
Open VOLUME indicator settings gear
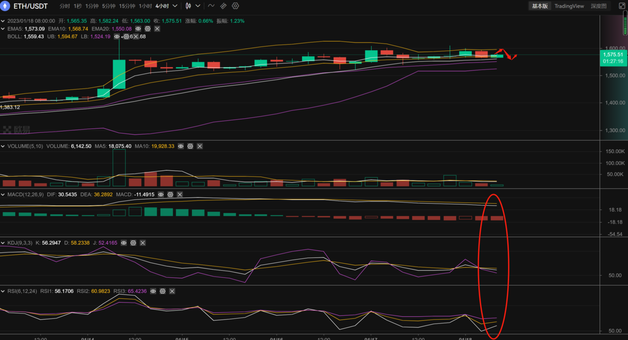coord(190,146)
